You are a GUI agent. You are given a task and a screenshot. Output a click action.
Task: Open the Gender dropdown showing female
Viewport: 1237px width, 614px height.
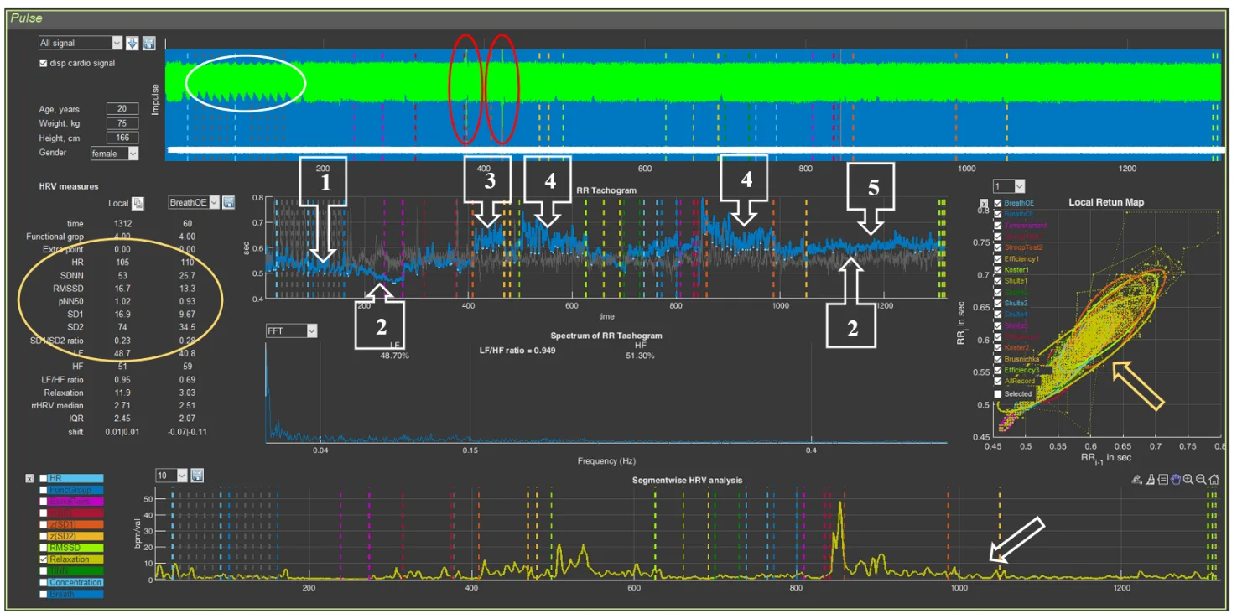[114, 153]
